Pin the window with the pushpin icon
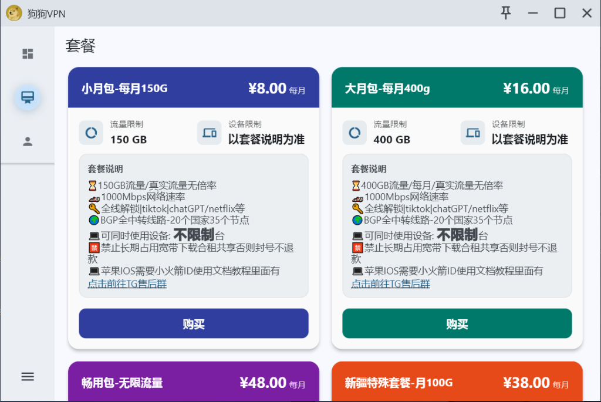Screen dimensions: 601x402 (x=506, y=13)
